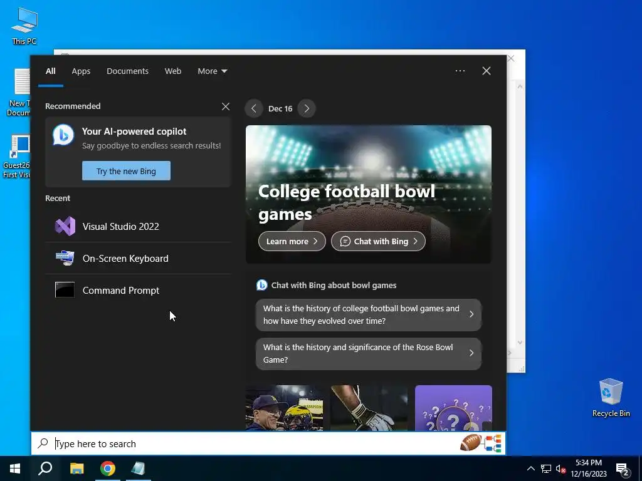The image size is (642, 481).
Task: Go to next day with right arrow
Action: tap(307, 108)
